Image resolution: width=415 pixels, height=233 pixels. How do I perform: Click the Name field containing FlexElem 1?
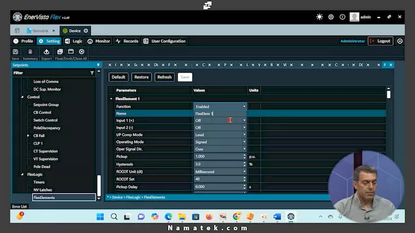(220, 114)
